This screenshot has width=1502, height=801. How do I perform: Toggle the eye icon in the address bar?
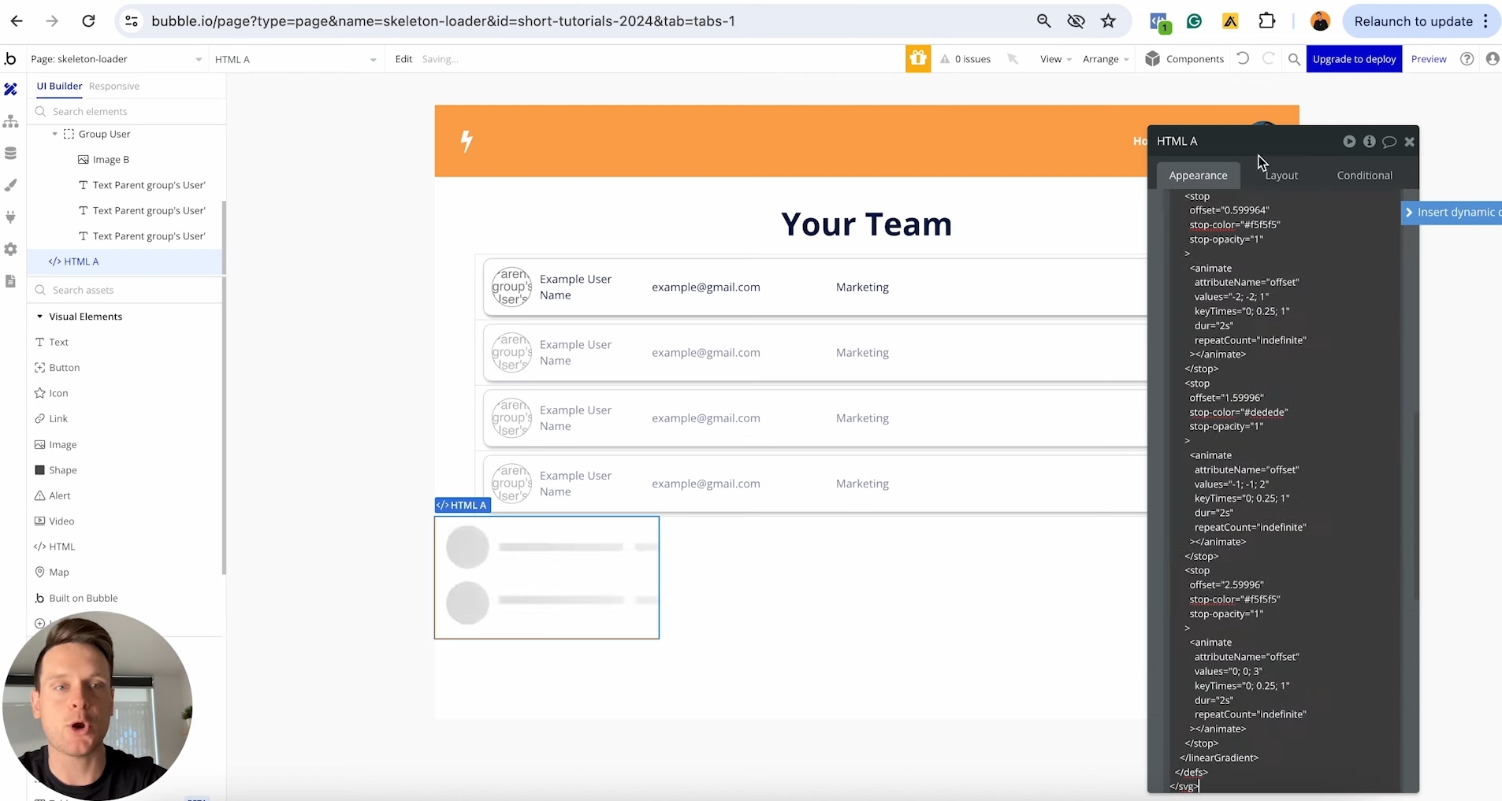[1077, 20]
